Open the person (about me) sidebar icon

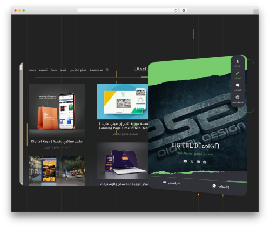(x=238, y=61)
